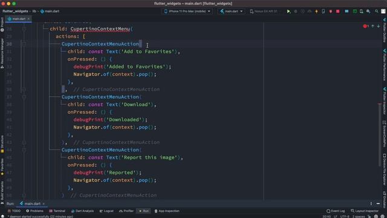Click the UTF-8 encoding status item

click(345, 217)
